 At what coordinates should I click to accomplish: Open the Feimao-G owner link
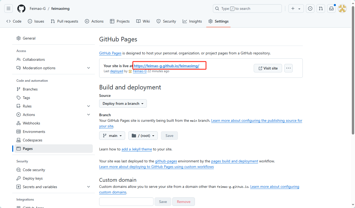pyautogui.click(x=37, y=8)
